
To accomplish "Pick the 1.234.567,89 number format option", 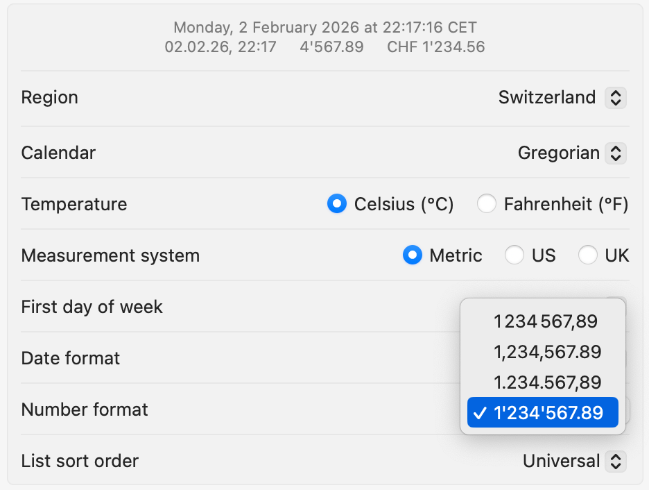I will click(x=547, y=382).
